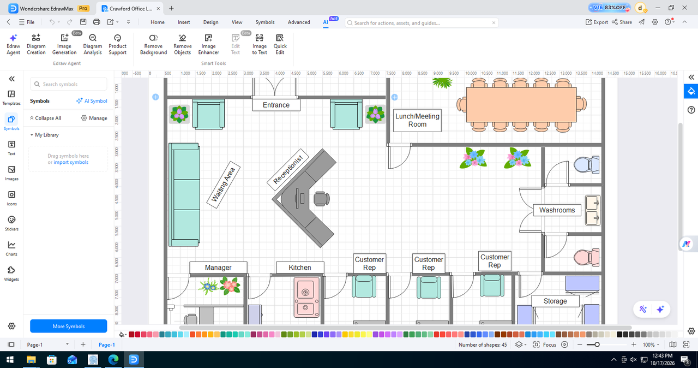Open the Templates sidebar panel
Viewport: 698px width, 368px height.
click(x=11, y=98)
